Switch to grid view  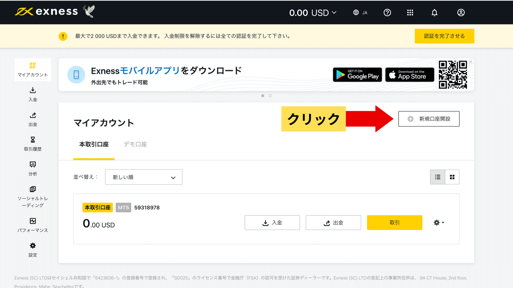tap(452, 177)
